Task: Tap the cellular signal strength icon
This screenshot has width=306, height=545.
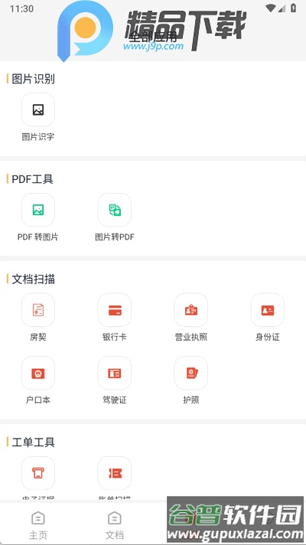Action: [x=282, y=8]
